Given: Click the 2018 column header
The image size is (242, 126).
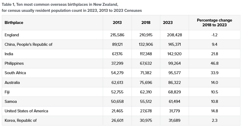Looking at the screenshot, I should [x=146, y=23].
